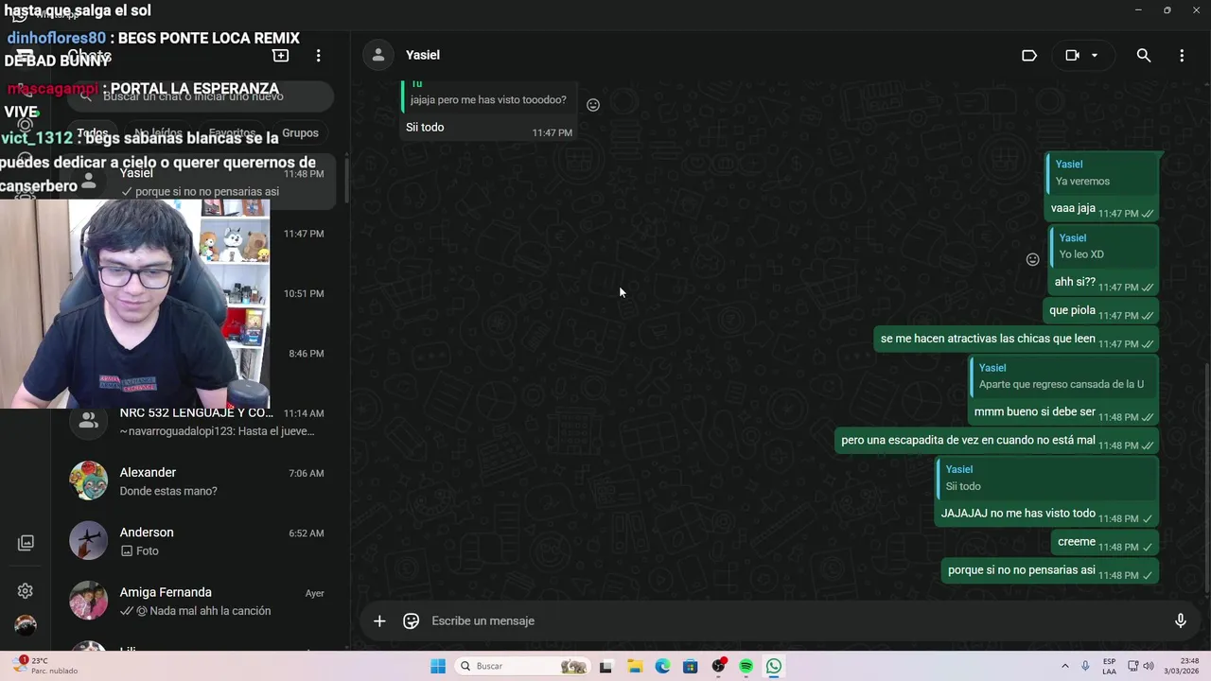Open the Alexander chat
This screenshot has height=681, width=1211.
[x=197, y=481]
